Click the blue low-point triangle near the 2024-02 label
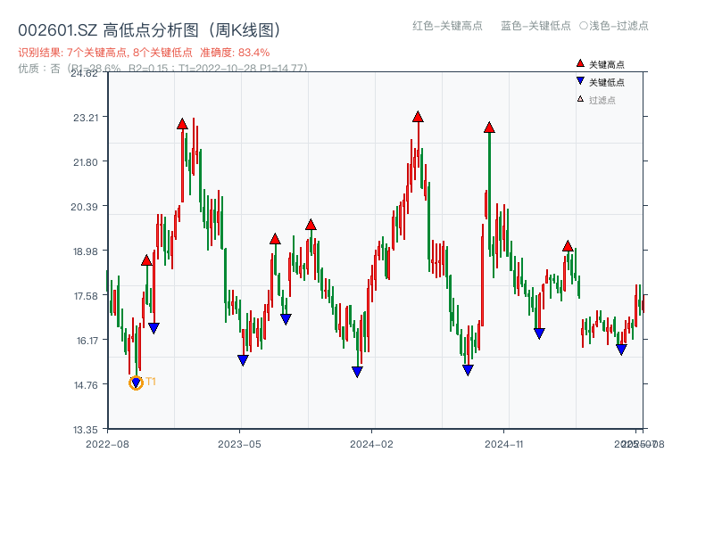The height and width of the screenshot is (535, 714). coord(357,369)
